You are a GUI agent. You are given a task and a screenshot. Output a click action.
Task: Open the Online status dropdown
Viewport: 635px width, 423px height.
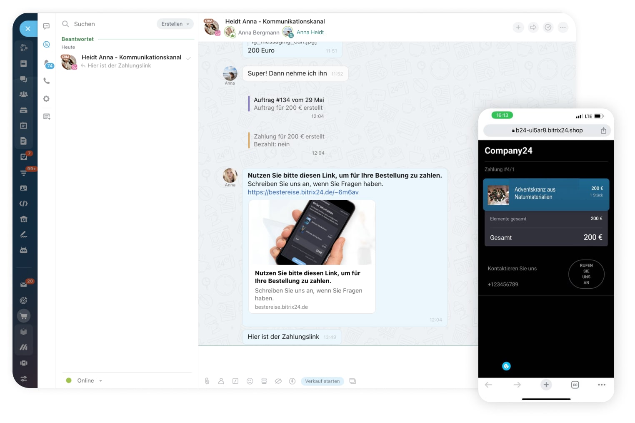coord(84,380)
